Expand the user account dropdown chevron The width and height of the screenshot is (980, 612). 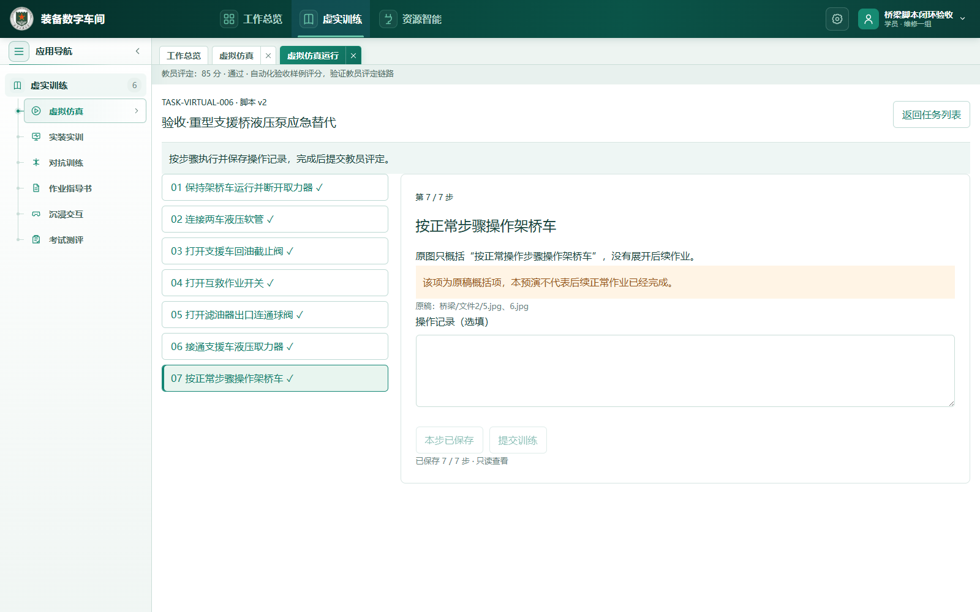point(962,19)
